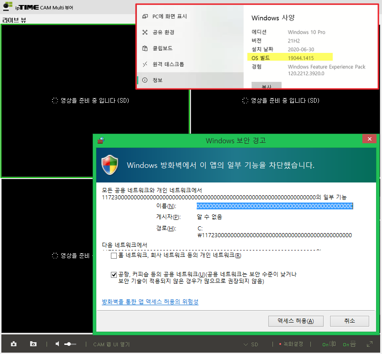The width and height of the screenshot is (382, 354).
Task: Select 정보 settings item
Action: [190, 80]
